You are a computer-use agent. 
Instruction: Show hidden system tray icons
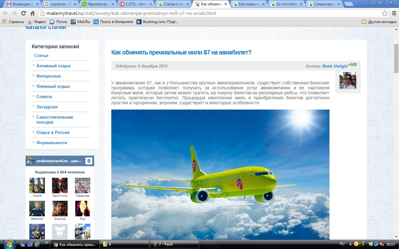(x=351, y=244)
